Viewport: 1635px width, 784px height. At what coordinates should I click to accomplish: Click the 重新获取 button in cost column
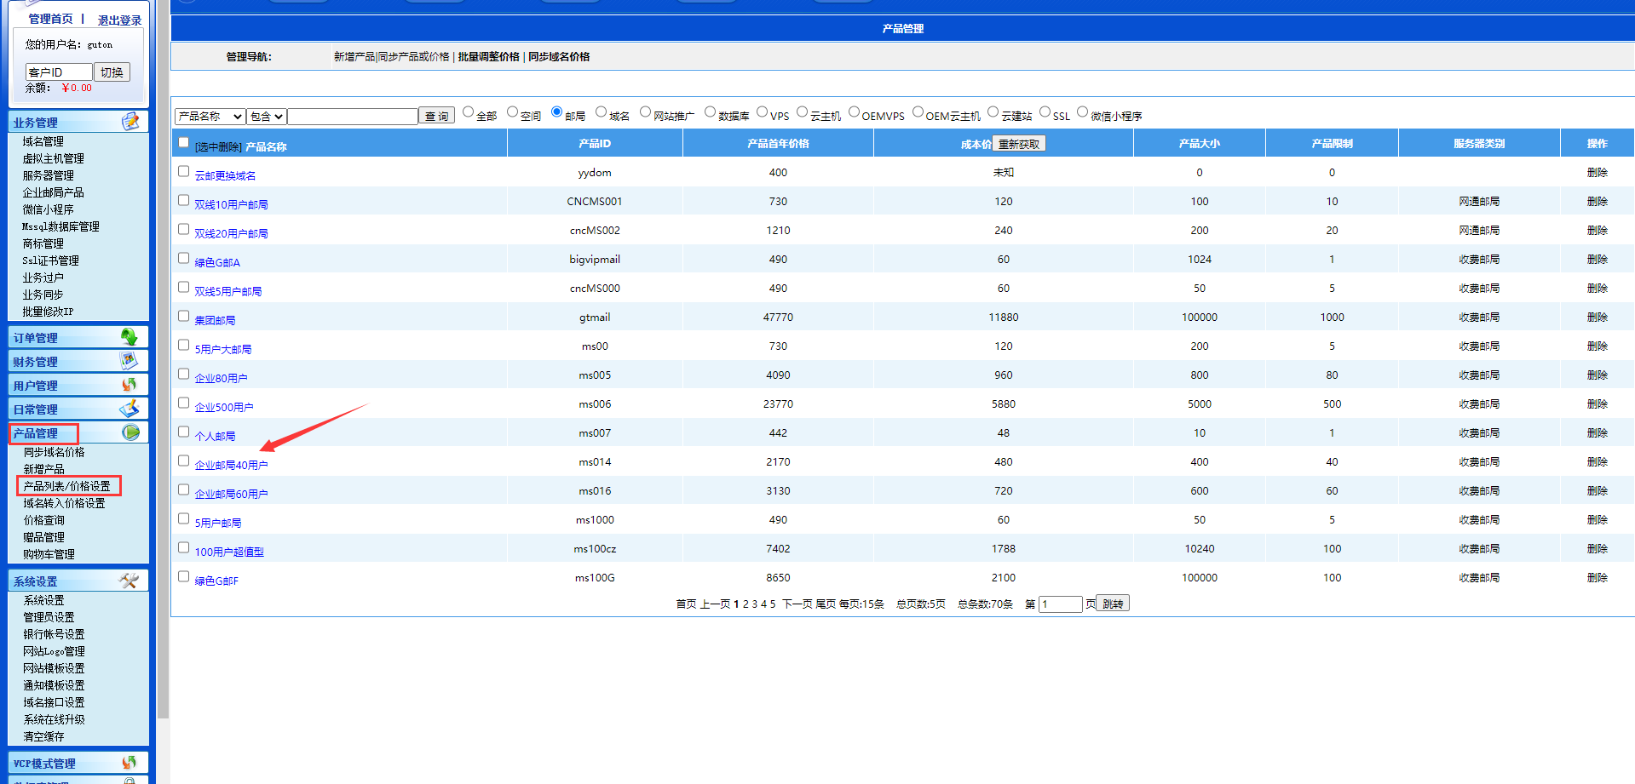coord(1019,144)
